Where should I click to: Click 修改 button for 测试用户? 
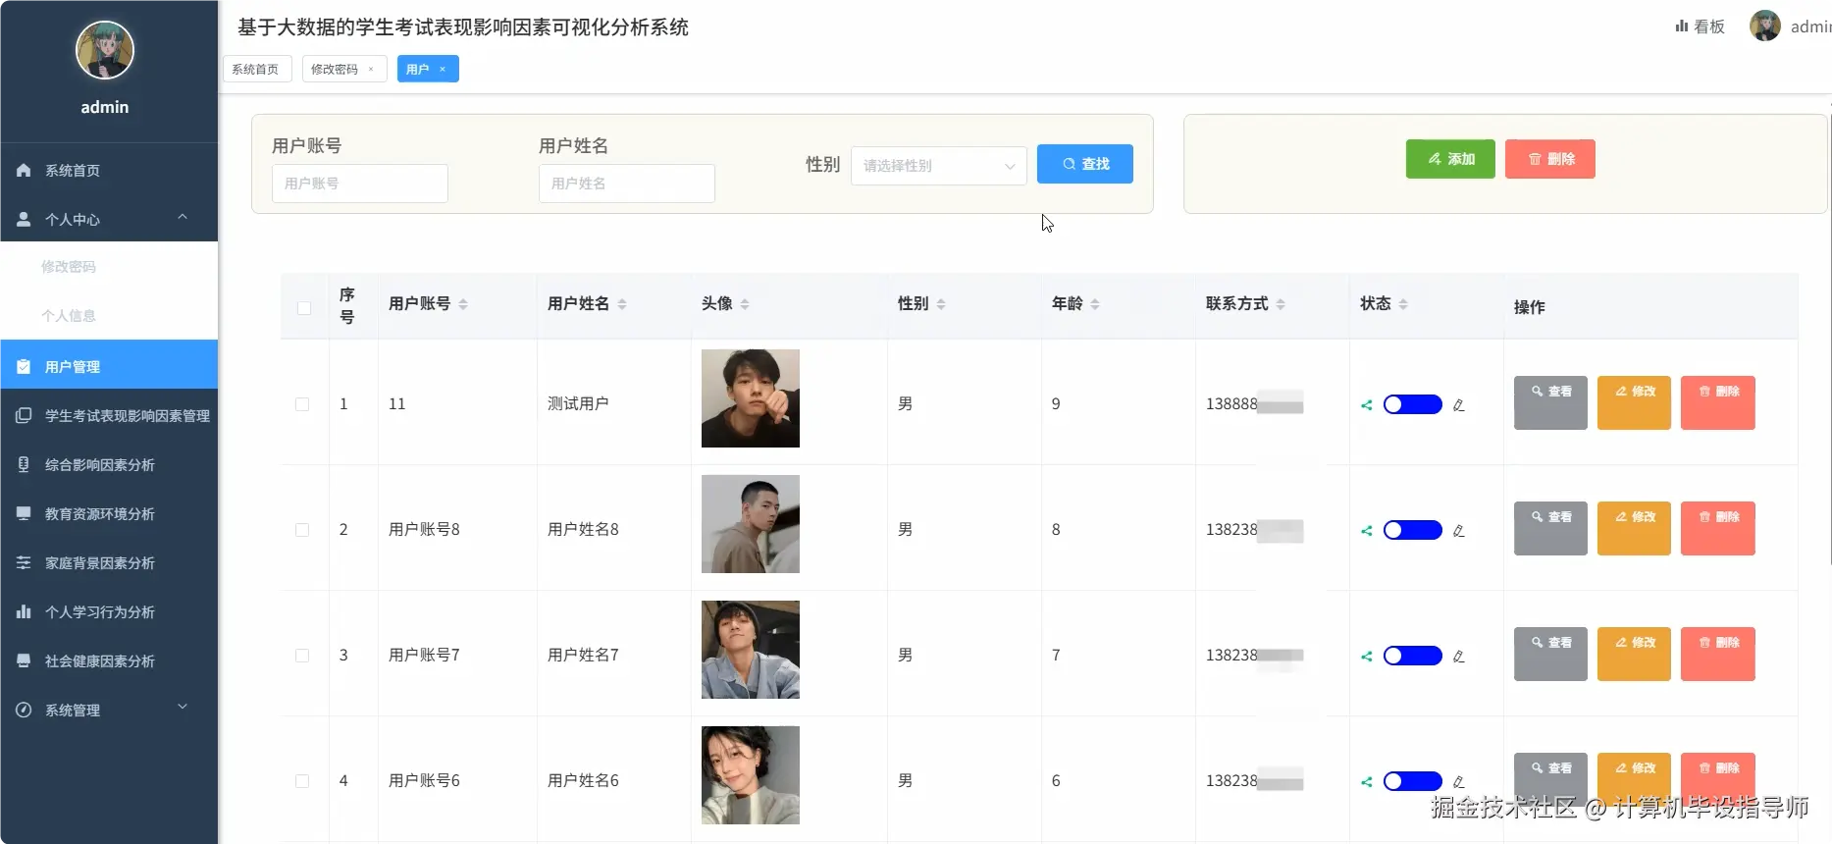click(x=1634, y=402)
